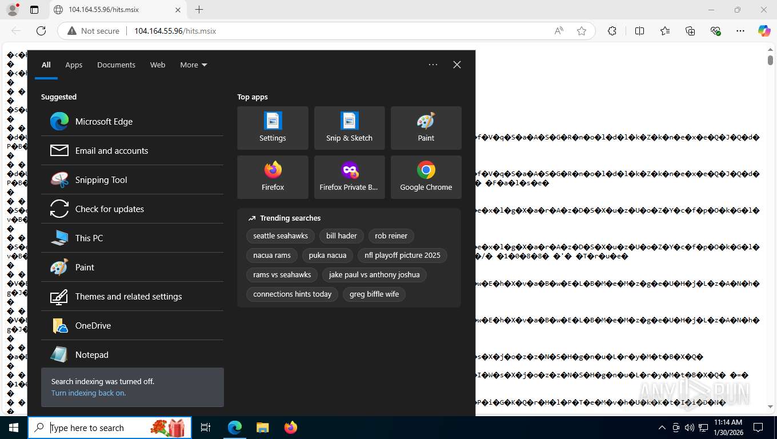Select the hits.msix browser tab
Screen dimensions: 777x439
(x=117, y=10)
